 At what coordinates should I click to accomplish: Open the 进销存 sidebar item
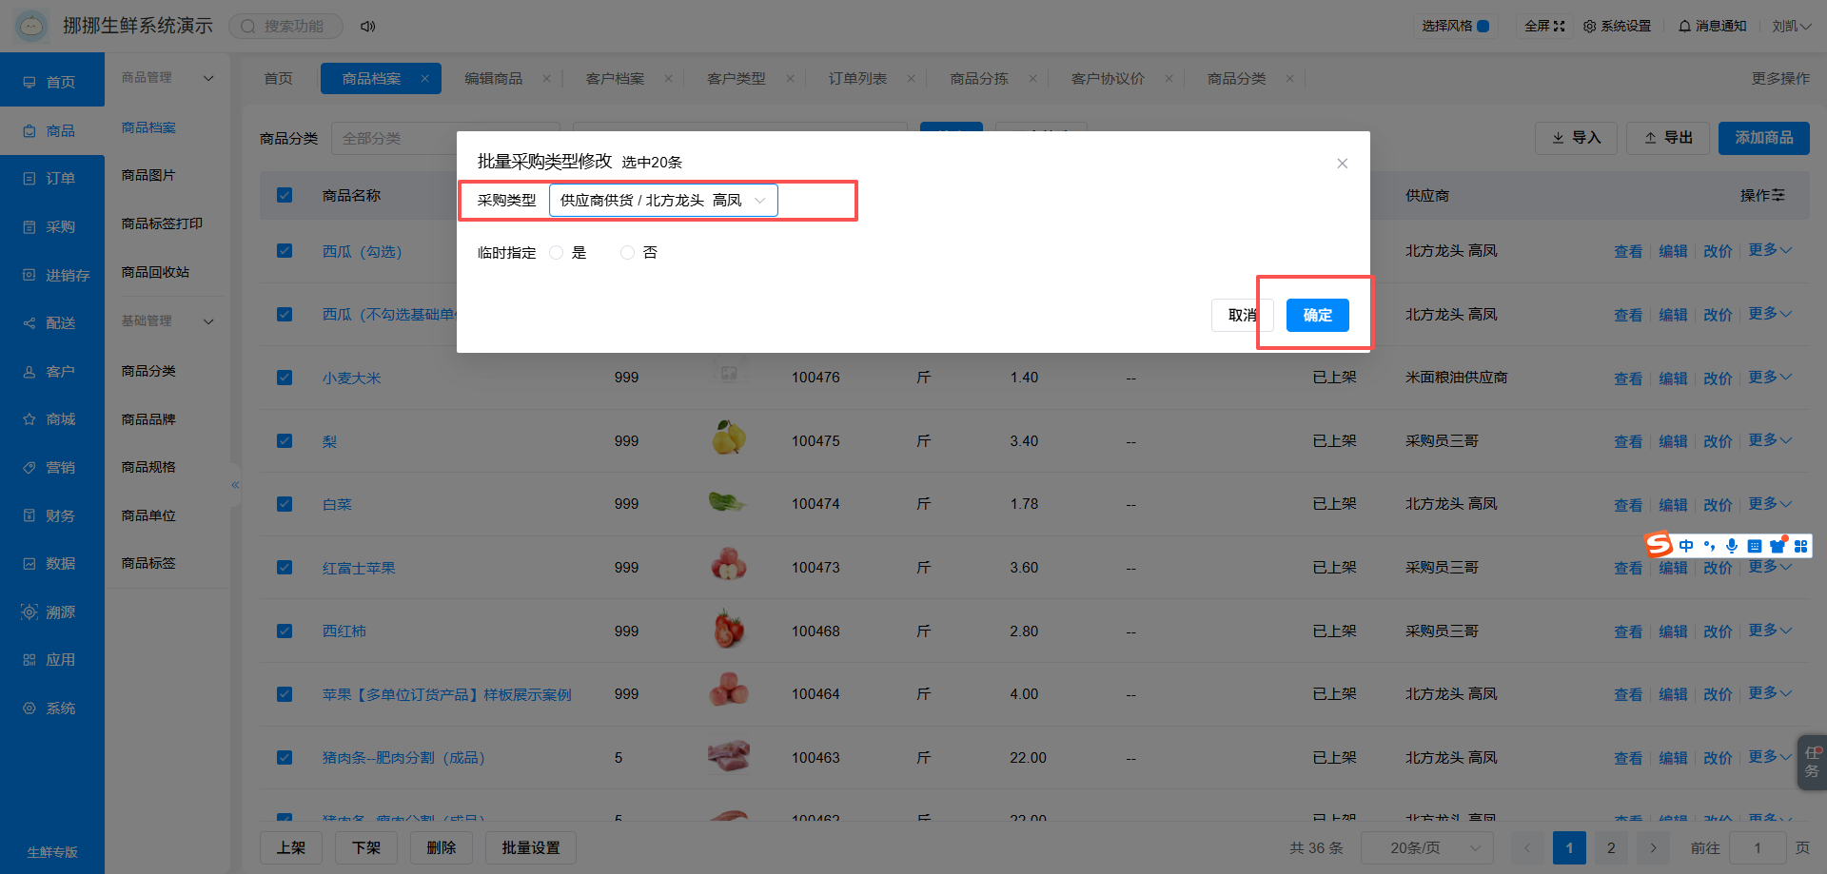[x=52, y=276]
